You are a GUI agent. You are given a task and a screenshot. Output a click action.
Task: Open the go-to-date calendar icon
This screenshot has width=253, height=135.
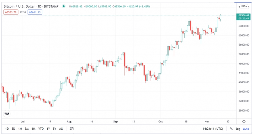click(x=72, y=129)
